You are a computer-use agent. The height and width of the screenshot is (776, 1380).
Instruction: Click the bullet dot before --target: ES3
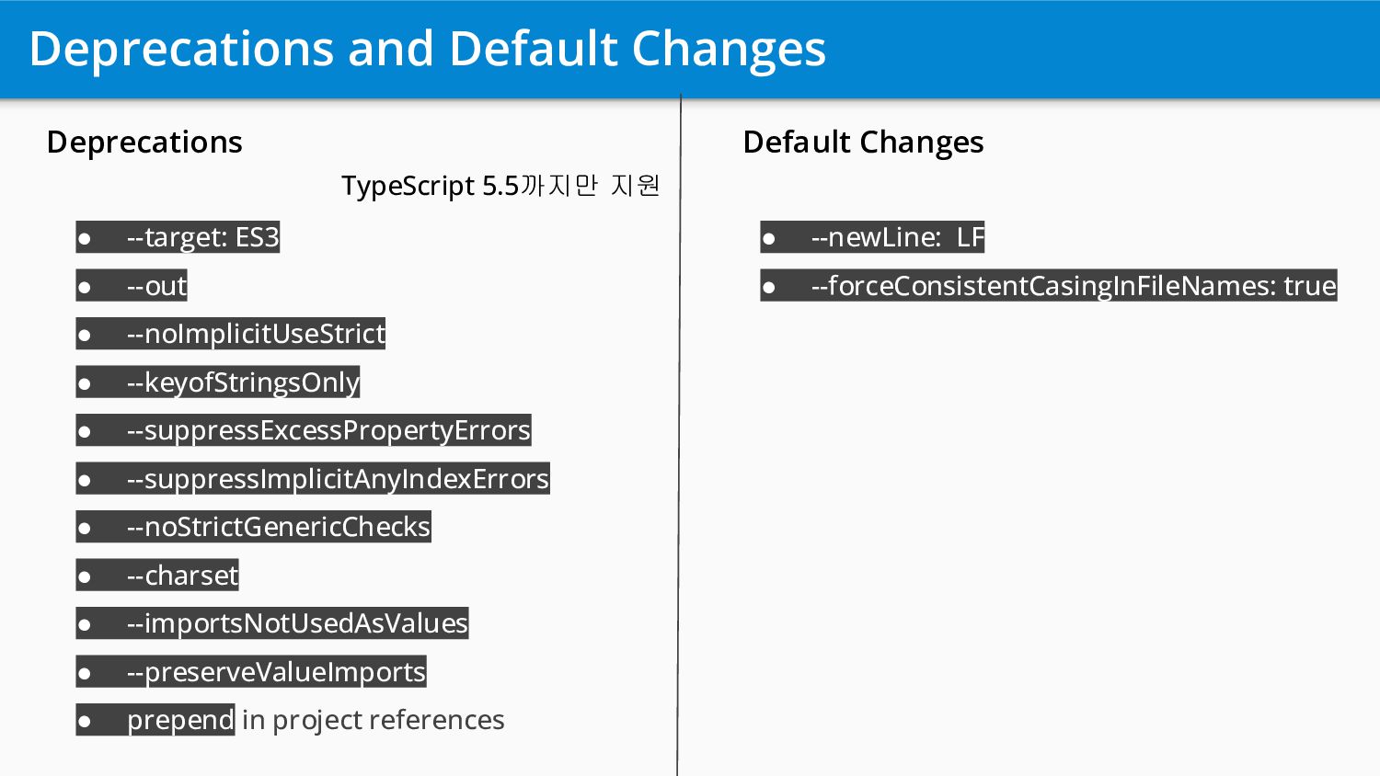(85, 239)
